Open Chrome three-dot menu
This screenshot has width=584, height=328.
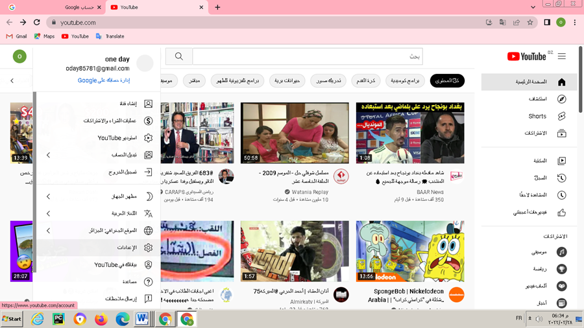[x=575, y=22]
